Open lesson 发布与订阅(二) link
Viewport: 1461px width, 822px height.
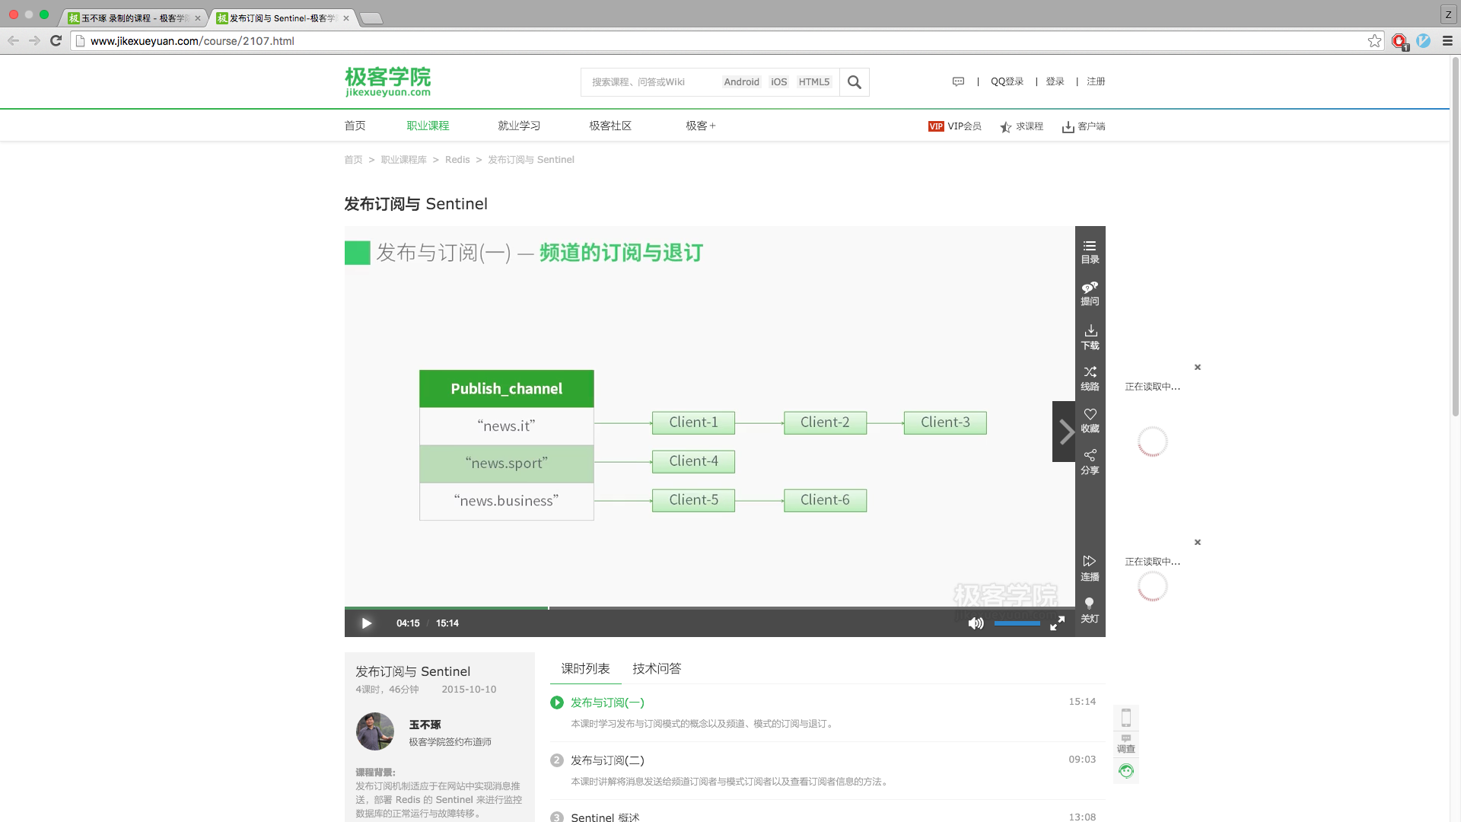(x=607, y=760)
